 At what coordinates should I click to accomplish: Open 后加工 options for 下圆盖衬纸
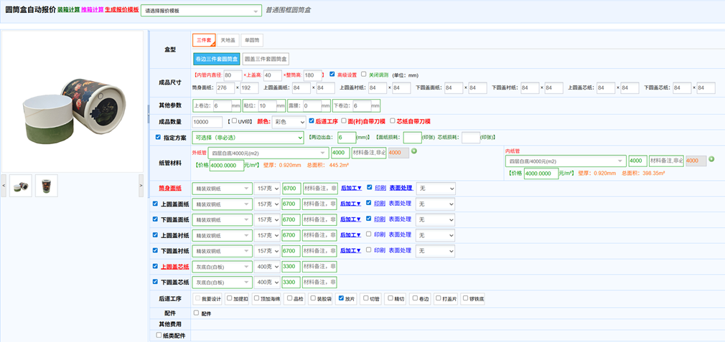(350, 250)
